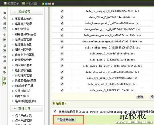Uncheck the dede_shops_delivery backup file checkbox

coord(62,66)
